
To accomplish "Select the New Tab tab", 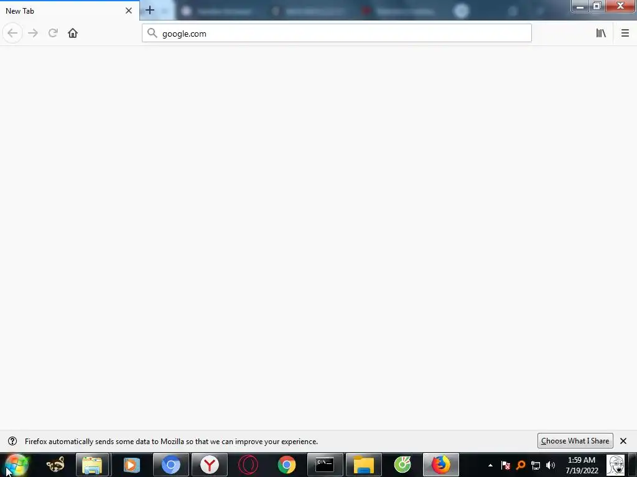I will [x=70, y=11].
